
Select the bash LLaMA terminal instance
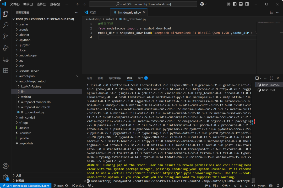(x=269, y=85)
